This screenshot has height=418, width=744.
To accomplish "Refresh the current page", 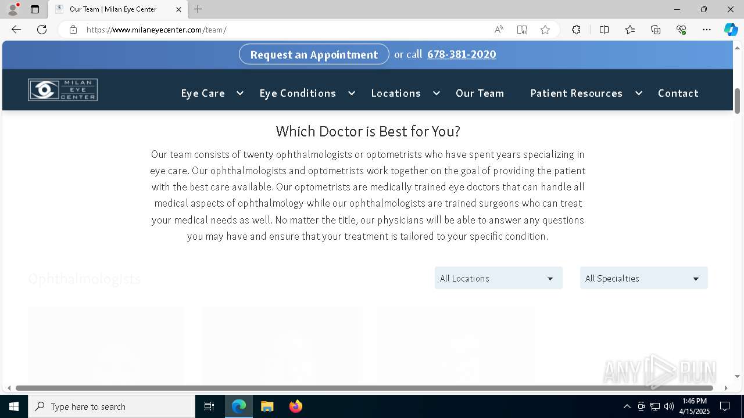I will (42, 30).
